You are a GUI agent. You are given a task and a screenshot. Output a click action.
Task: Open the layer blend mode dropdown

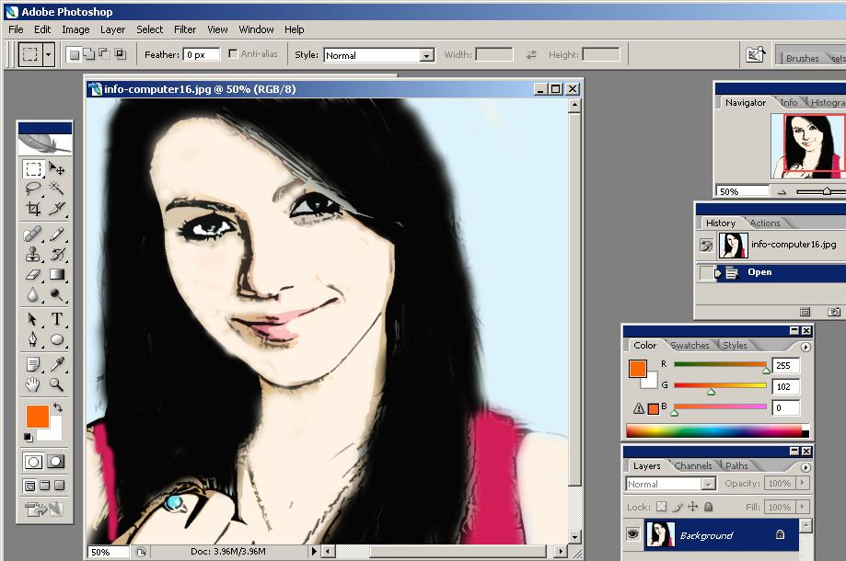point(669,483)
